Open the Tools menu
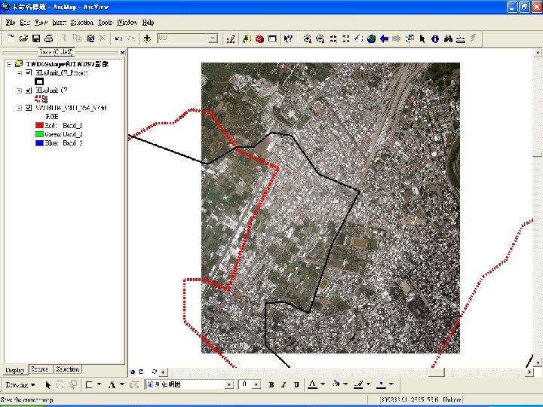Screen dimensions: 543x407 (105, 23)
